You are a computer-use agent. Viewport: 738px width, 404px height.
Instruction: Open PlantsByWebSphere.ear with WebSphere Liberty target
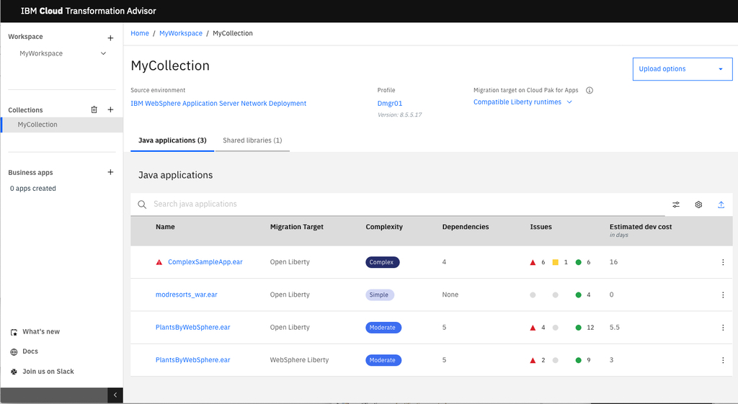(x=193, y=360)
